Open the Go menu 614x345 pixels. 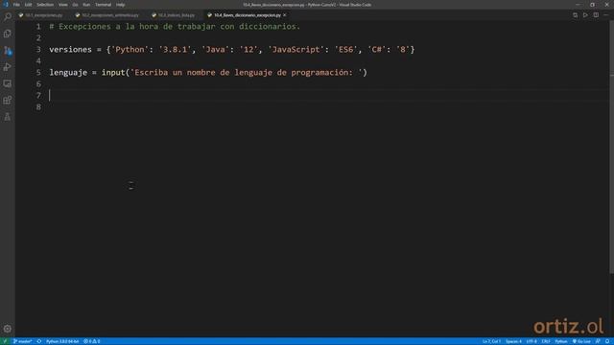point(75,5)
